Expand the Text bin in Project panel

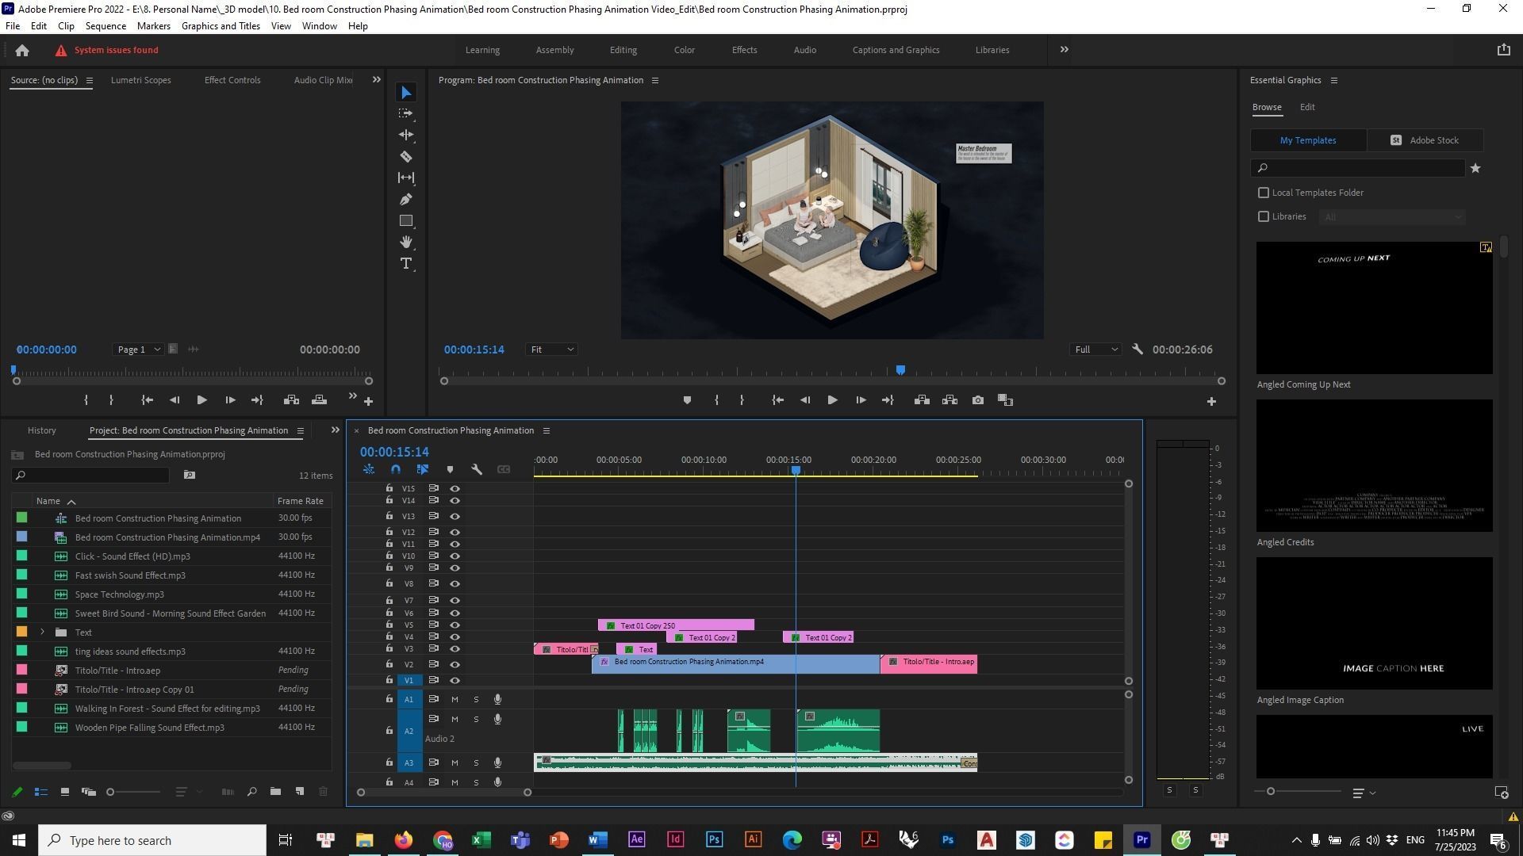coord(43,632)
